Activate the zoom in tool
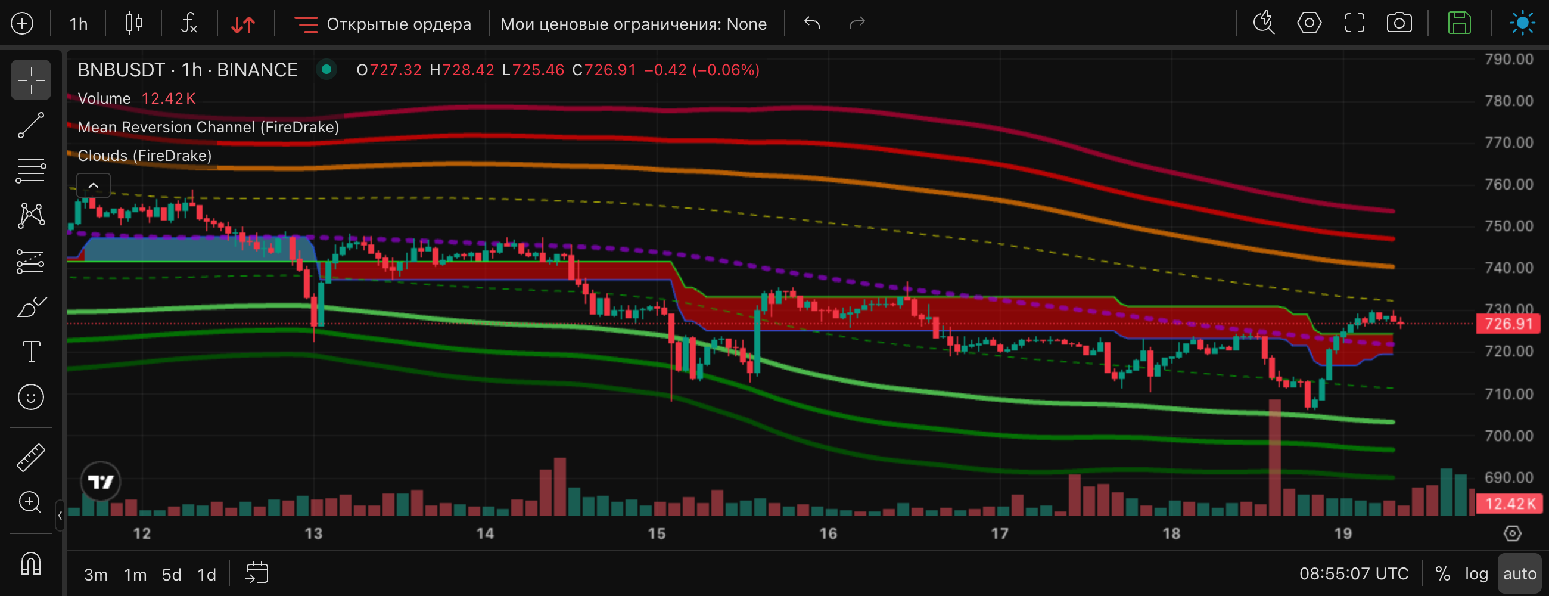The height and width of the screenshot is (596, 1549). [x=30, y=502]
